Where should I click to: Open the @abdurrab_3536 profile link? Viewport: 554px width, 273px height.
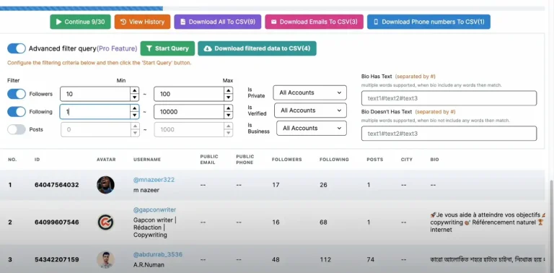tap(158, 255)
